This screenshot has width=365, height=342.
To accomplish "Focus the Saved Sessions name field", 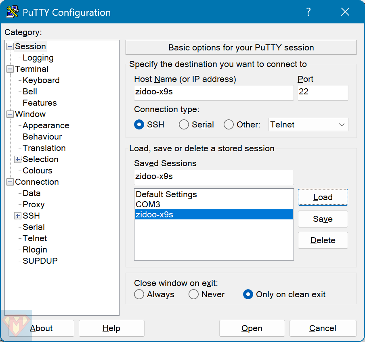I will coord(214,177).
